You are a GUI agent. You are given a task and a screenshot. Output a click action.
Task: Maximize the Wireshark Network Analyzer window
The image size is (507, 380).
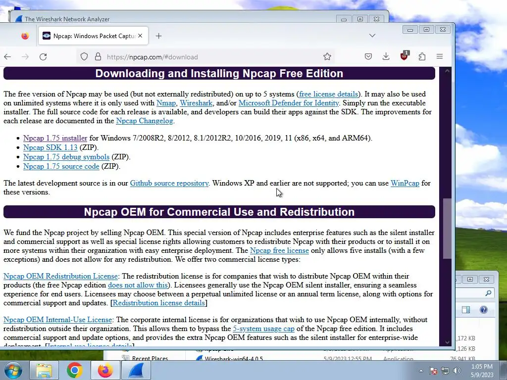[360, 19]
